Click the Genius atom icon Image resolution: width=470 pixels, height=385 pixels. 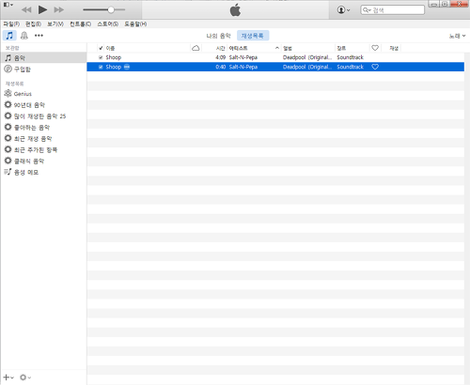tap(8, 93)
